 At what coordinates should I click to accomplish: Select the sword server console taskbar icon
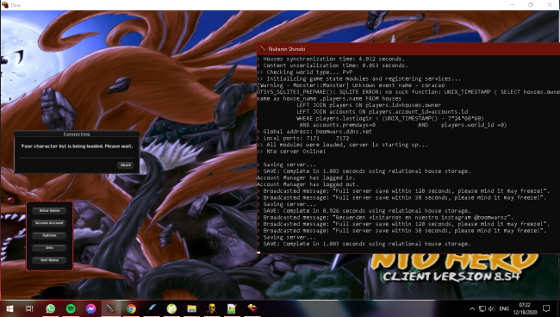(x=111, y=308)
